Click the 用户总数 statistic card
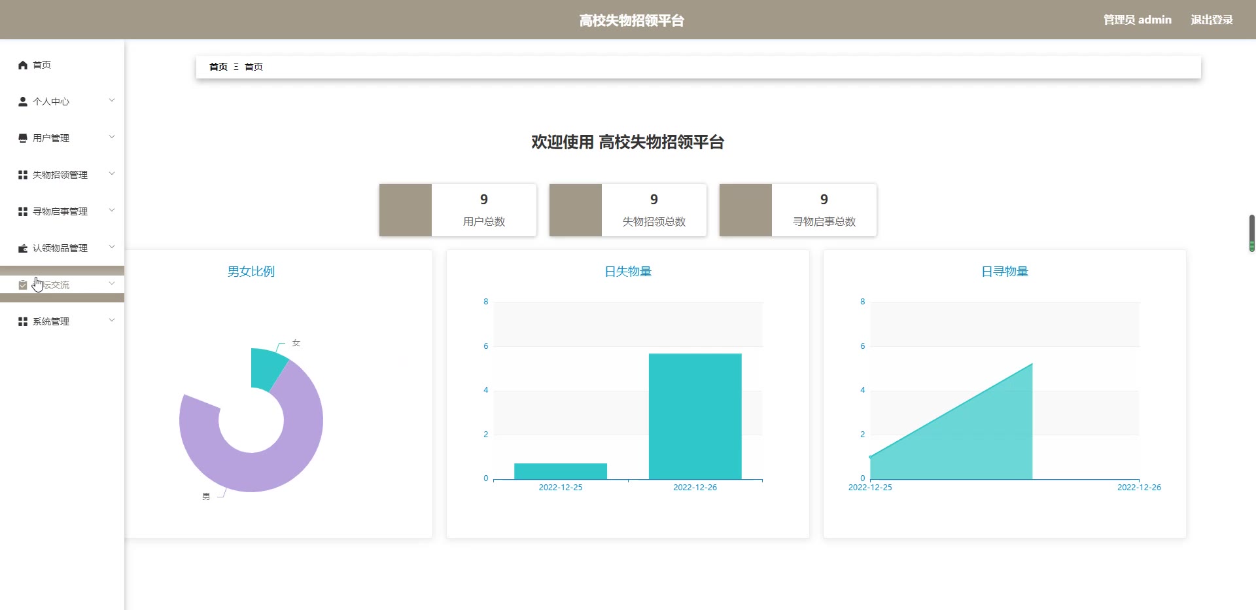1256x610 pixels. coord(458,210)
